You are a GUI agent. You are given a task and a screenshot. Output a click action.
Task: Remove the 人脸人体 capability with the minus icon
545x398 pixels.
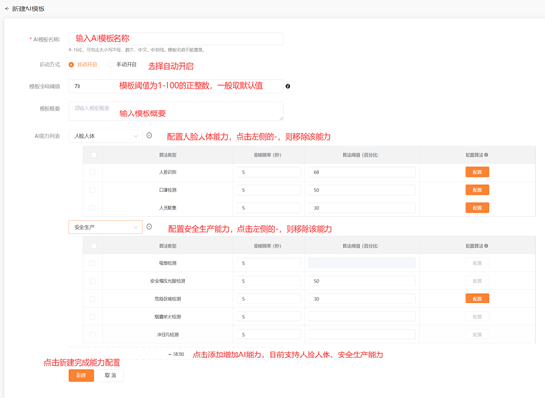pos(149,136)
